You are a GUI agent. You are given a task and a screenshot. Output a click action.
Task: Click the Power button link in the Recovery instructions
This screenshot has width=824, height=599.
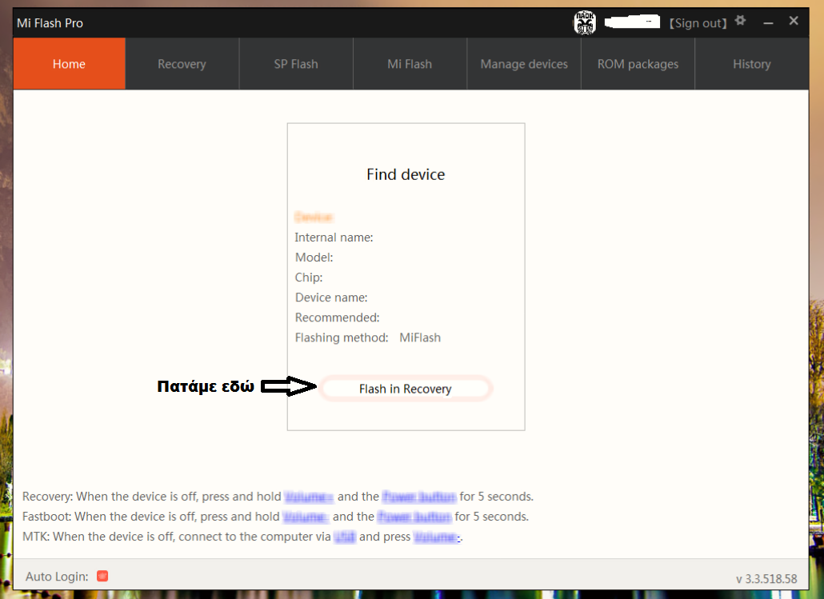(x=419, y=497)
